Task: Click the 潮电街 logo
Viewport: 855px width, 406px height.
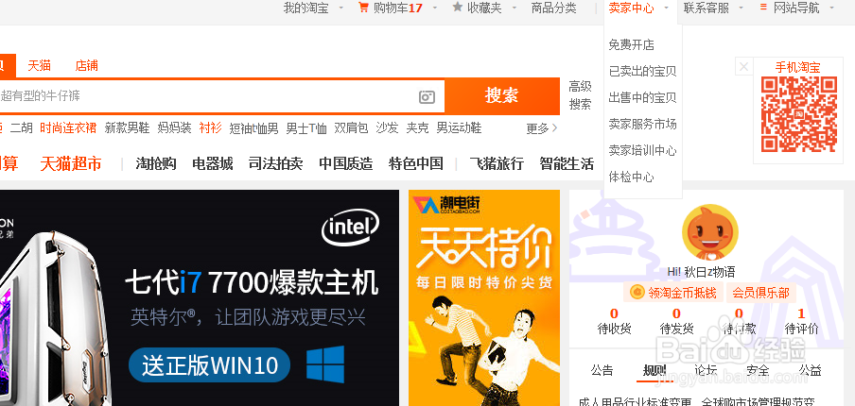Action: [446, 205]
